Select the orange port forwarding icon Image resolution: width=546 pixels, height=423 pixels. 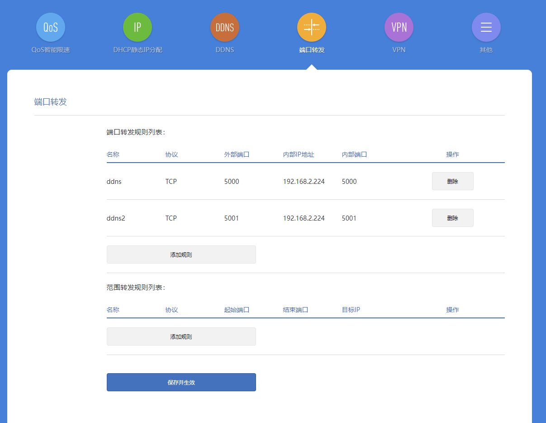[312, 27]
